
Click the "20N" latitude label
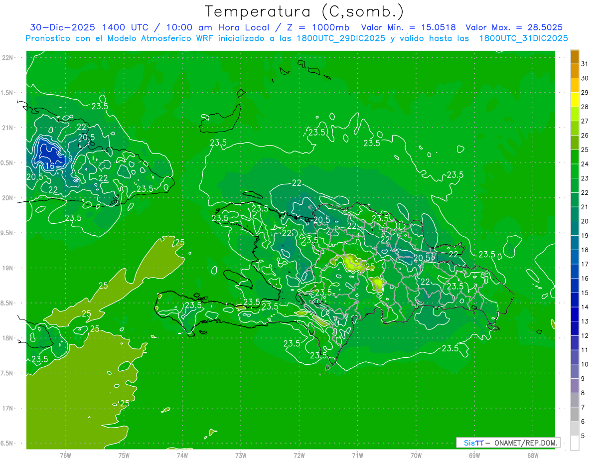click(7, 198)
